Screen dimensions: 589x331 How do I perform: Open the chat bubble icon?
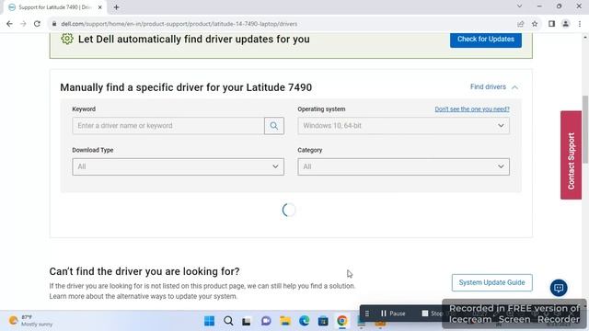click(559, 288)
